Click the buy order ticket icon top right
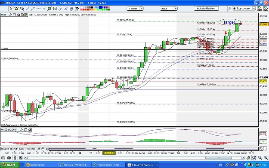 pos(260,9)
